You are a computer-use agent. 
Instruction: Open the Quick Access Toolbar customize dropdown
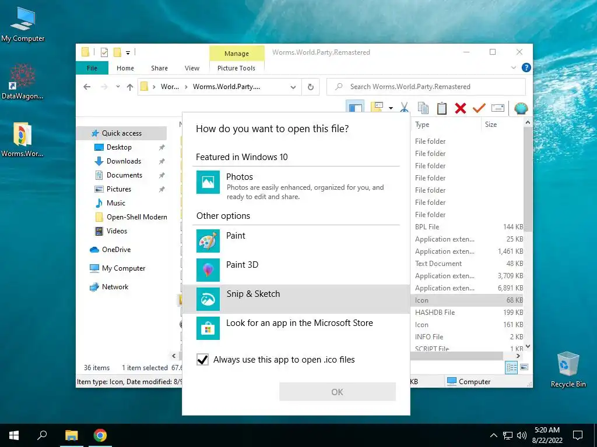pyautogui.click(x=128, y=53)
